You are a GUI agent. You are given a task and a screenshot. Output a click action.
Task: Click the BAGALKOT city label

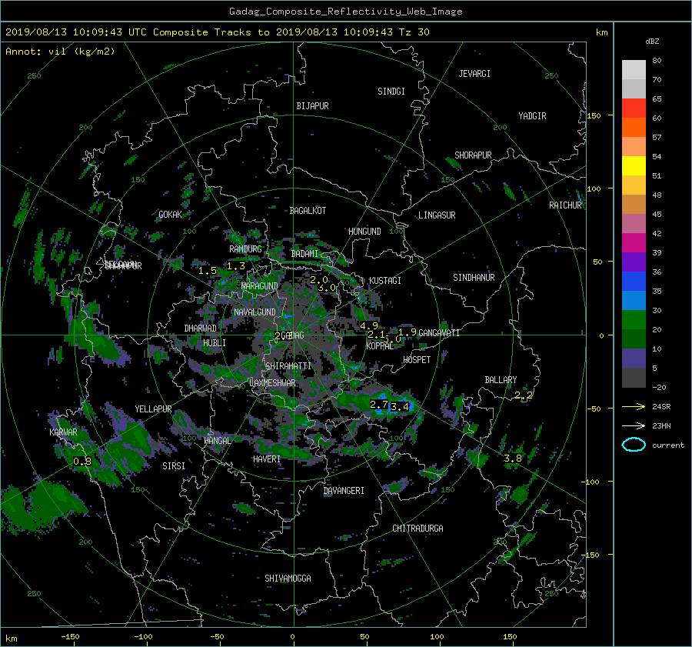pos(308,211)
